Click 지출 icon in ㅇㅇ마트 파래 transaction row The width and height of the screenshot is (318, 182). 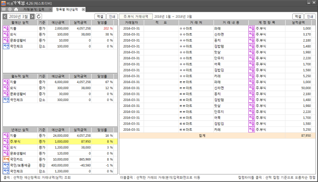[x=252, y=28]
